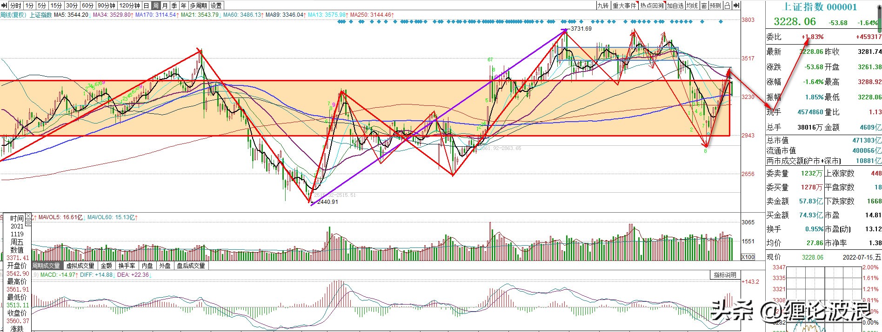Close the floating data info box
Screen dimensions: 882x332
click(x=28, y=216)
